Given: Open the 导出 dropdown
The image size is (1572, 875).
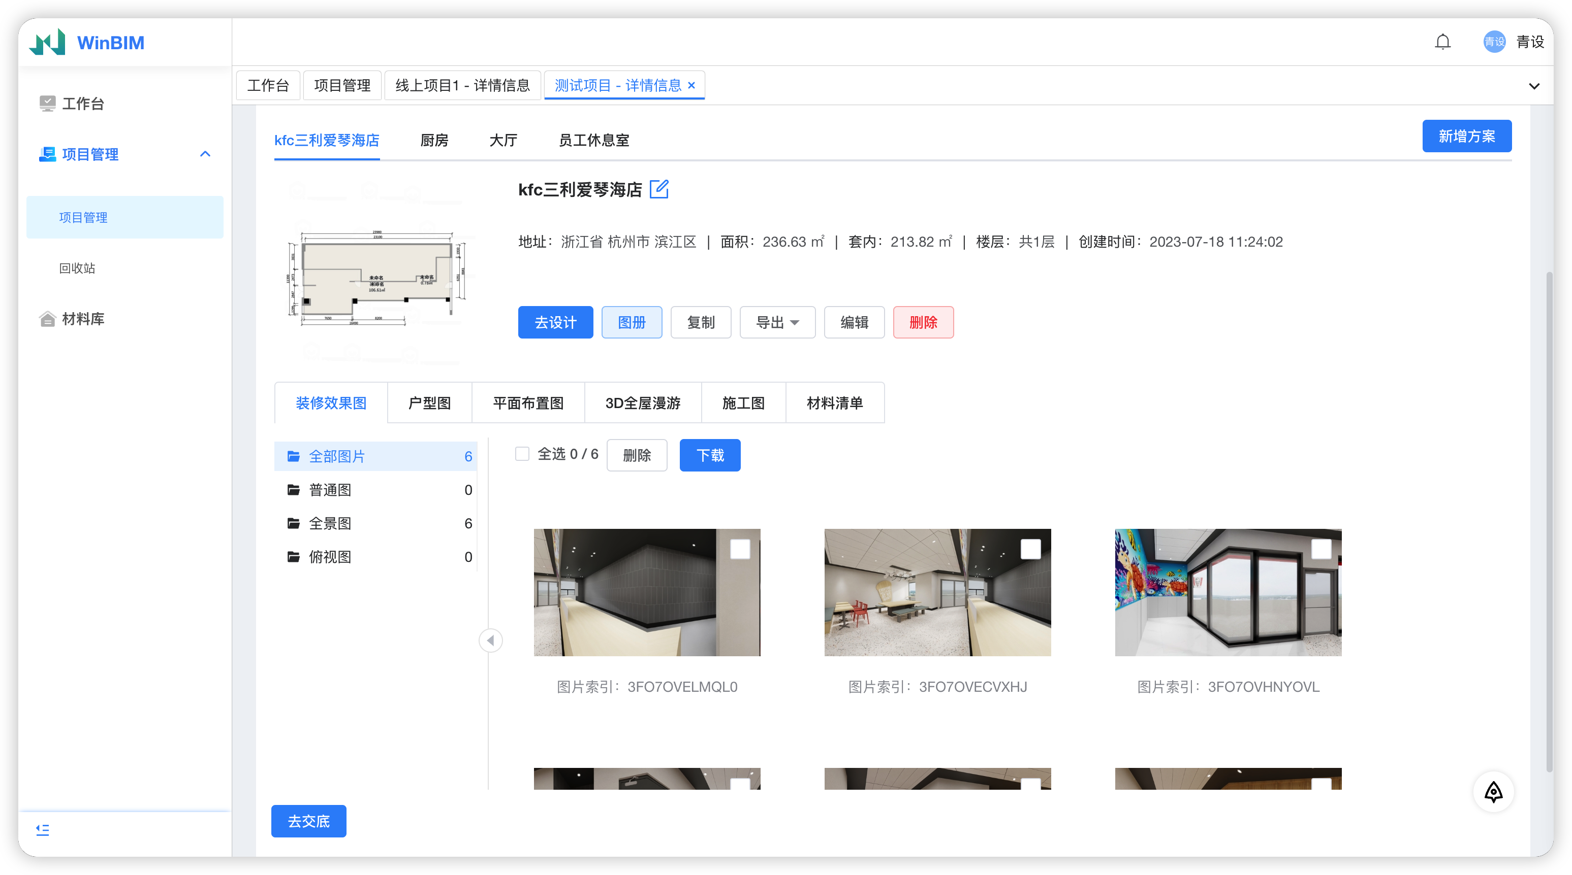Looking at the screenshot, I should coord(777,322).
